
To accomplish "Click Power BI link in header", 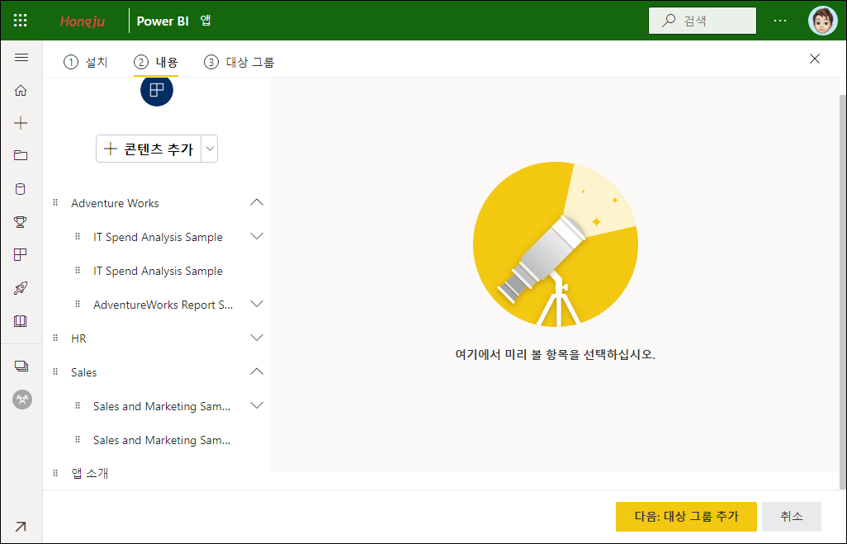I will point(163,21).
